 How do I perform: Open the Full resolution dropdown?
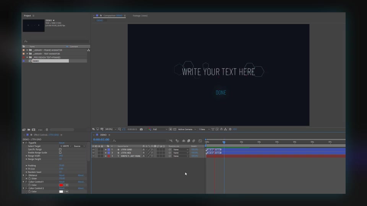[x=160, y=129]
